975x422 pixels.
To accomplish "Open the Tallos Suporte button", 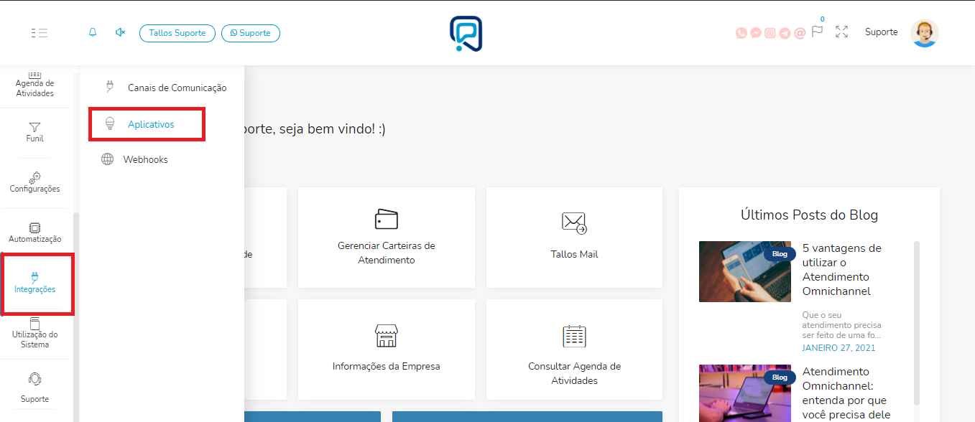I will pyautogui.click(x=177, y=32).
